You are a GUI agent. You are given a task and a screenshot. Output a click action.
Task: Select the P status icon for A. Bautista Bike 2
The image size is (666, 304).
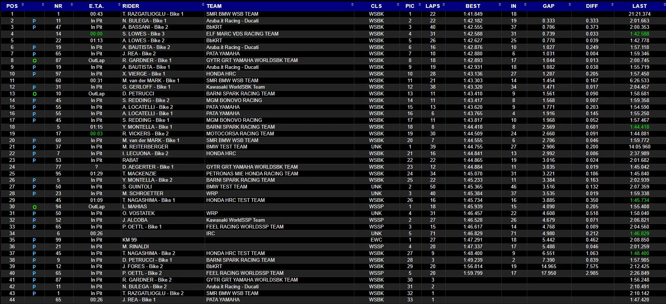pyautogui.click(x=34, y=47)
